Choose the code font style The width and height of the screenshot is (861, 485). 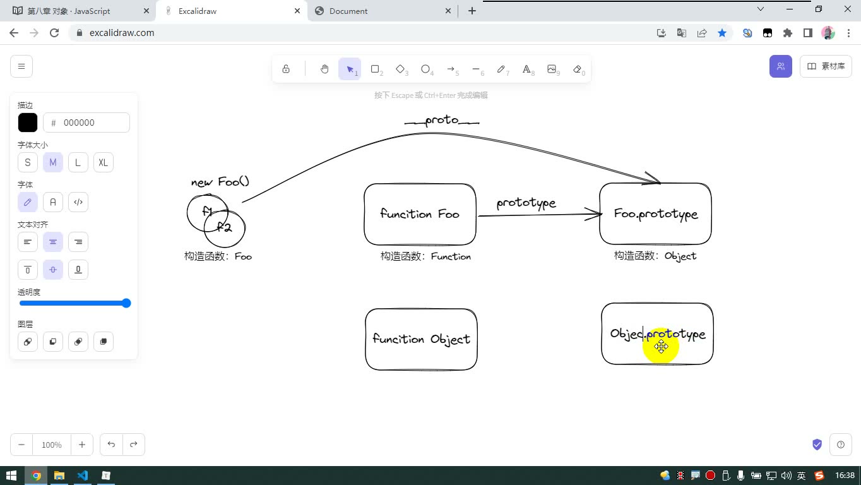(x=78, y=202)
